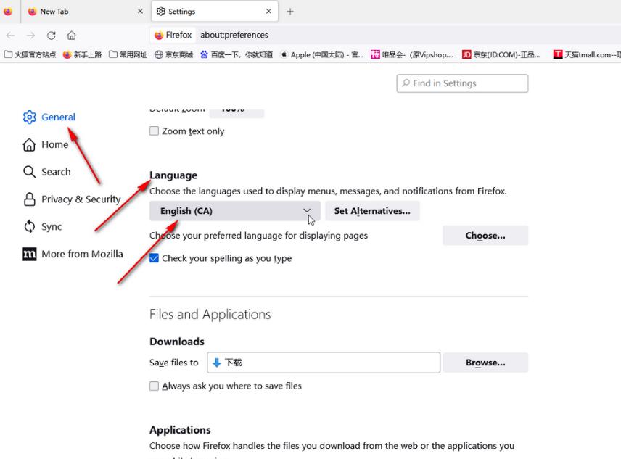Close the Settings tab

268,12
